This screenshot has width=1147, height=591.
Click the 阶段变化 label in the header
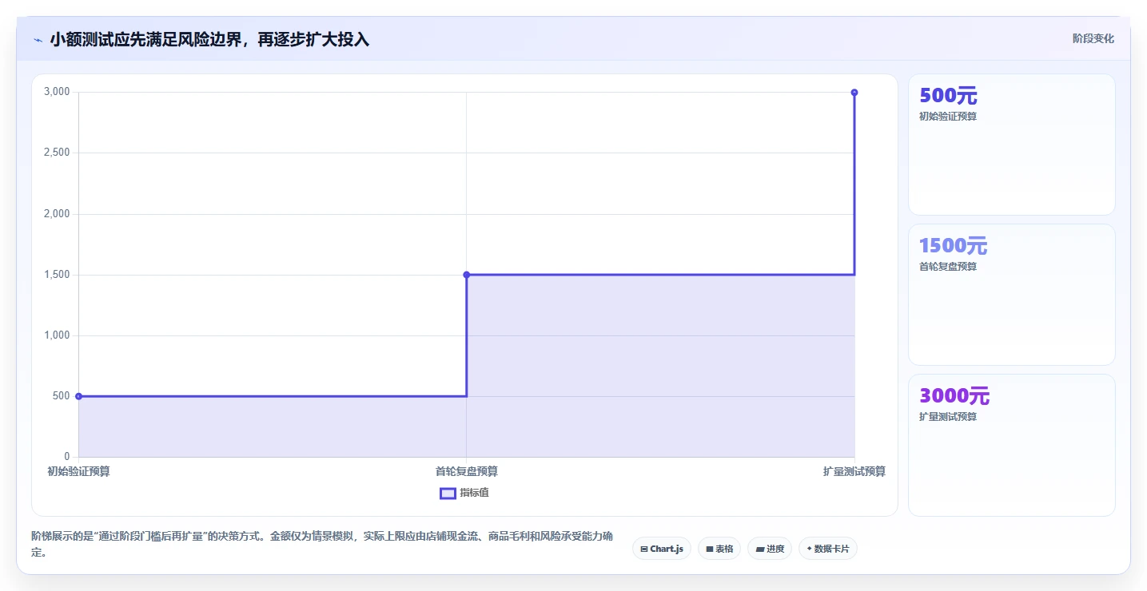click(1093, 38)
